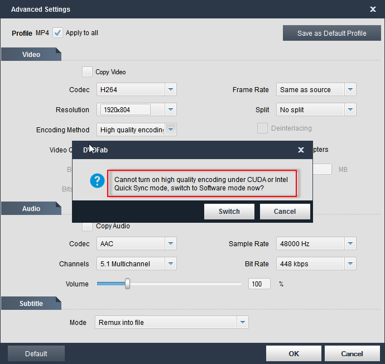Uncheck the Apply to all checkbox
Screen dimensions: 385x364
[58, 33]
